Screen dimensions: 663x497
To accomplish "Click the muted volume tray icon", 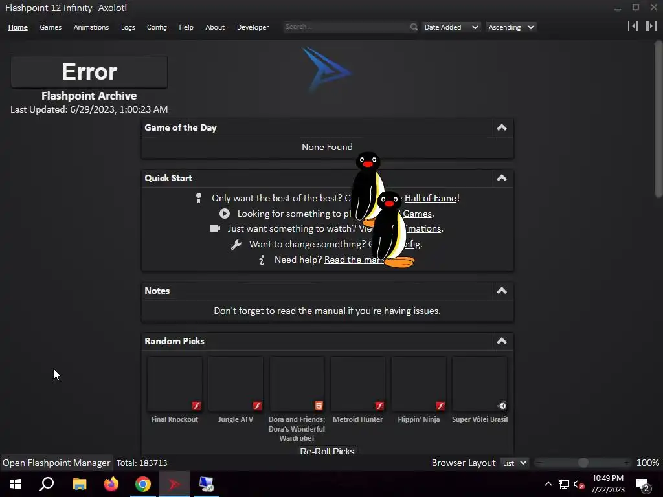I will [579, 484].
